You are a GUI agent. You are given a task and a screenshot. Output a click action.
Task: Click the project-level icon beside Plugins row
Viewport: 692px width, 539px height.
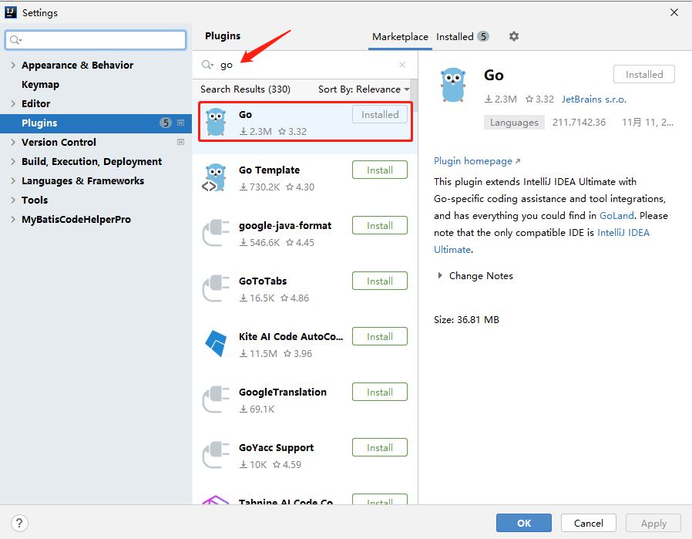point(180,123)
